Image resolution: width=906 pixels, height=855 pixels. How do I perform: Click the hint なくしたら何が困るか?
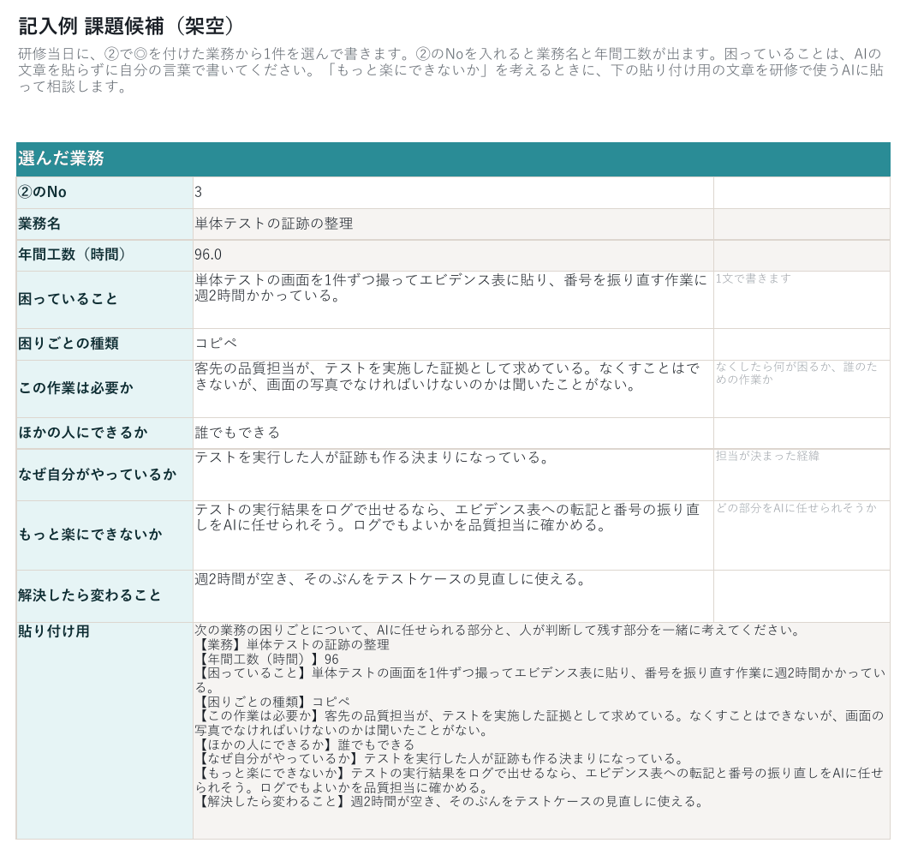796,373
